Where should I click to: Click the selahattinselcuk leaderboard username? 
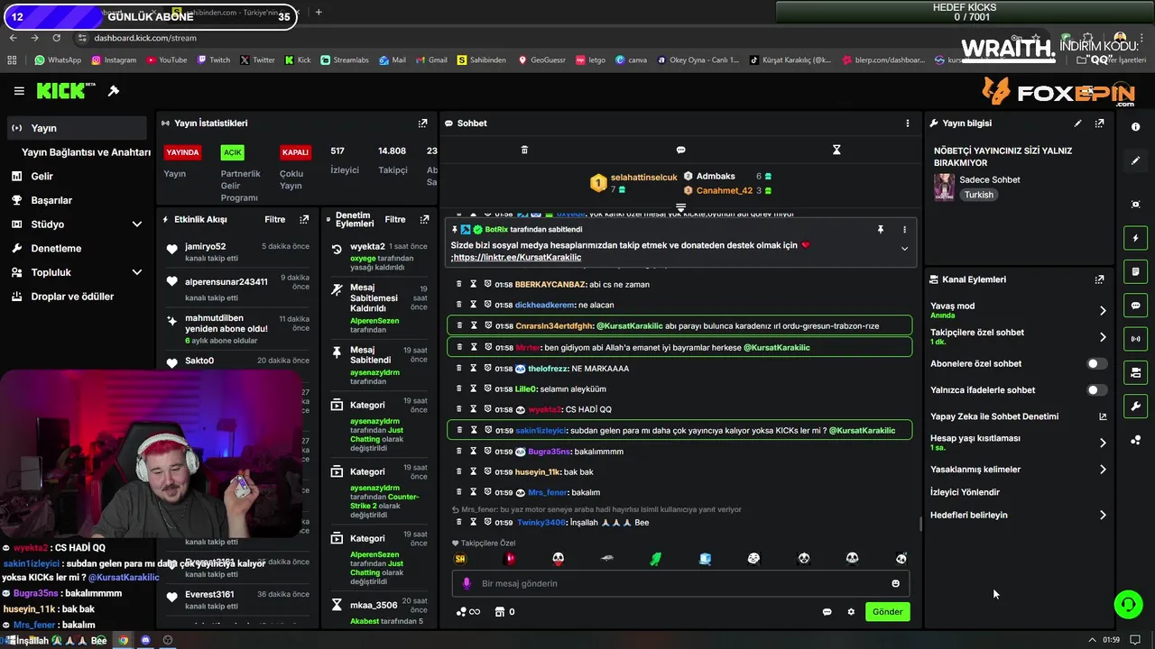tap(643, 178)
